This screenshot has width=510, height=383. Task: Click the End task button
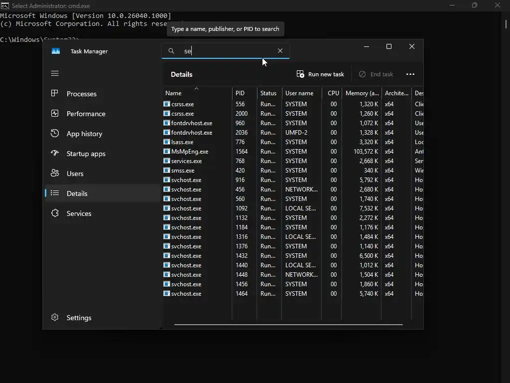point(377,74)
